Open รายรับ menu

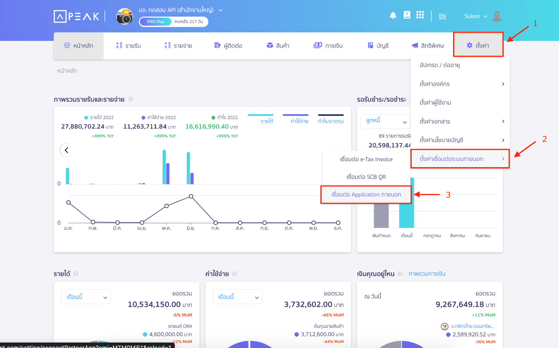click(x=128, y=46)
